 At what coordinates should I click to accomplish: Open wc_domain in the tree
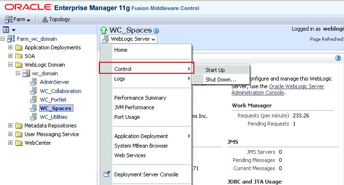(x=45, y=73)
